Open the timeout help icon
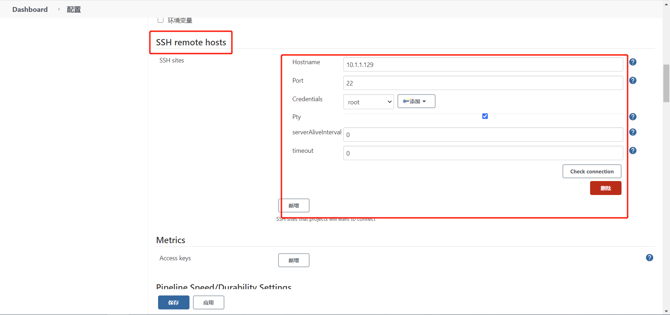The height and width of the screenshot is (315, 670). (x=633, y=150)
